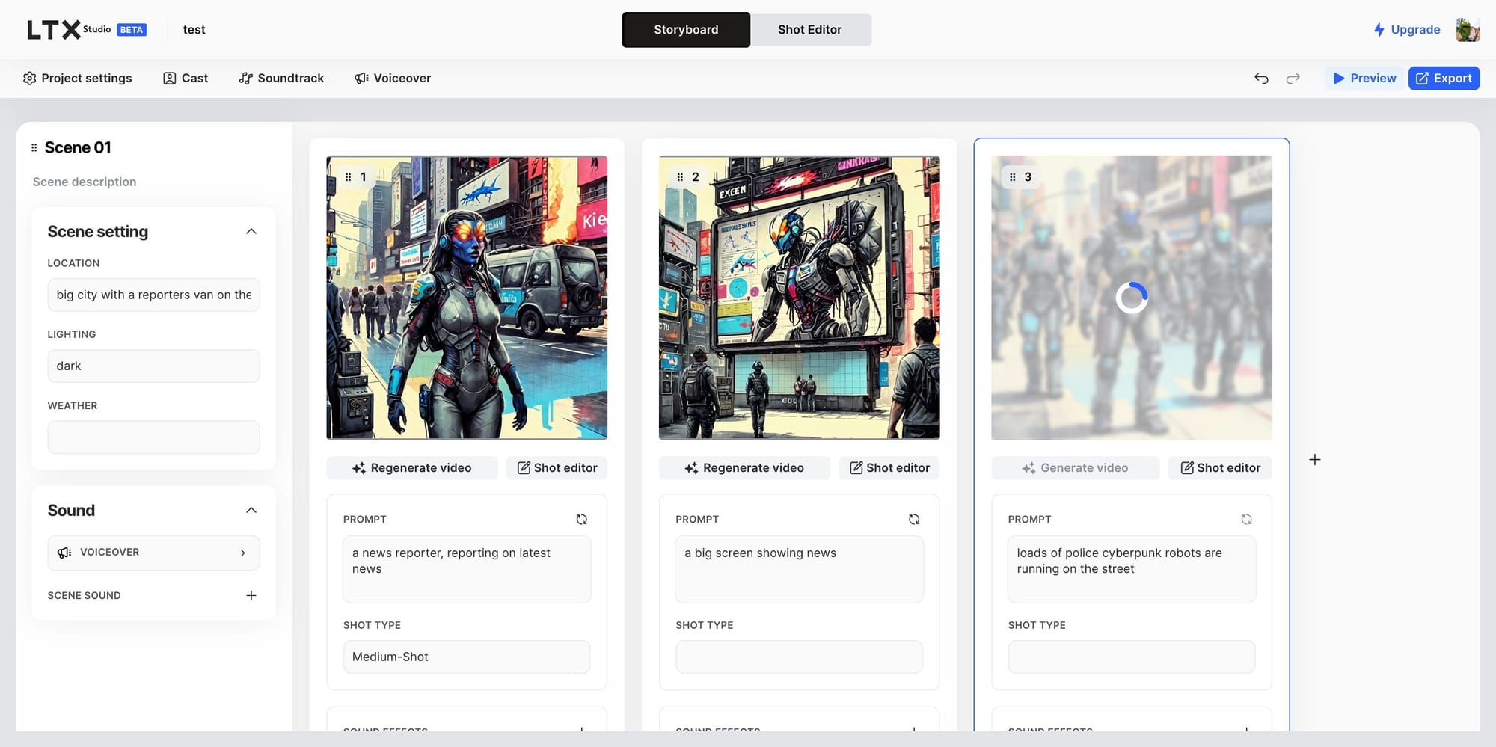Open the Cast menu
This screenshot has width=1496, height=747.
click(186, 79)
